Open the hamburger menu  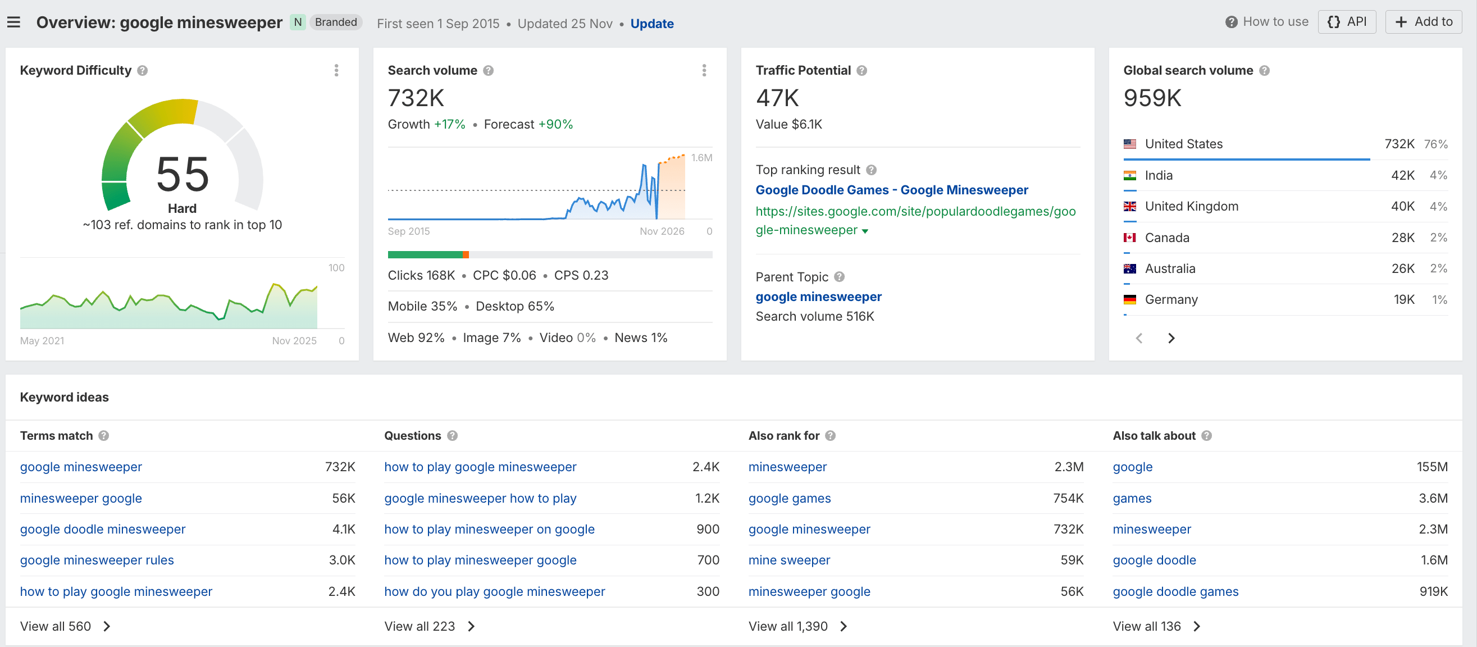click(x=14, y=22)
